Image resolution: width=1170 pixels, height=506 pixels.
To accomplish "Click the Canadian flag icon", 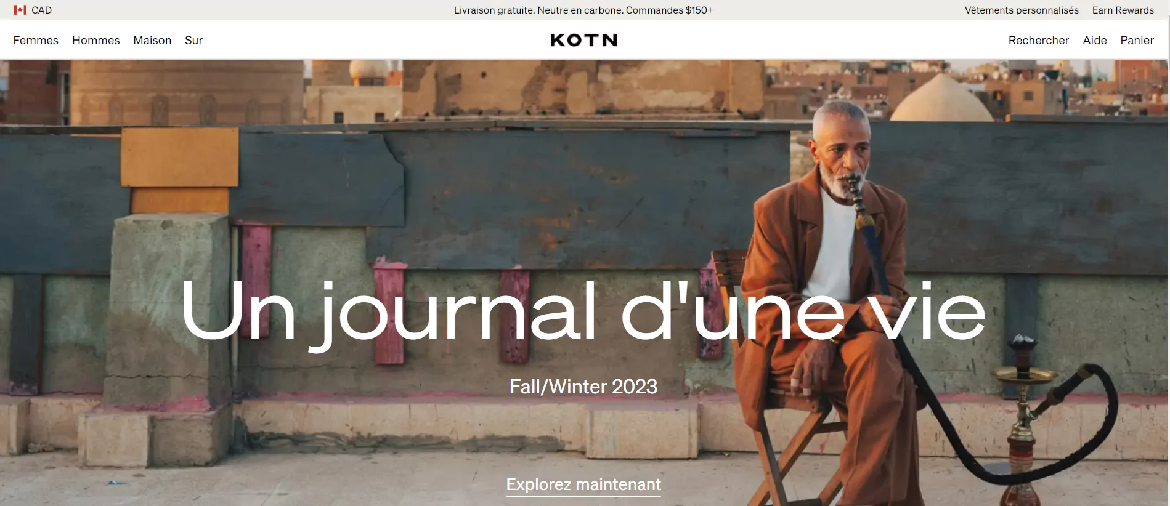I will click(20, 10).
